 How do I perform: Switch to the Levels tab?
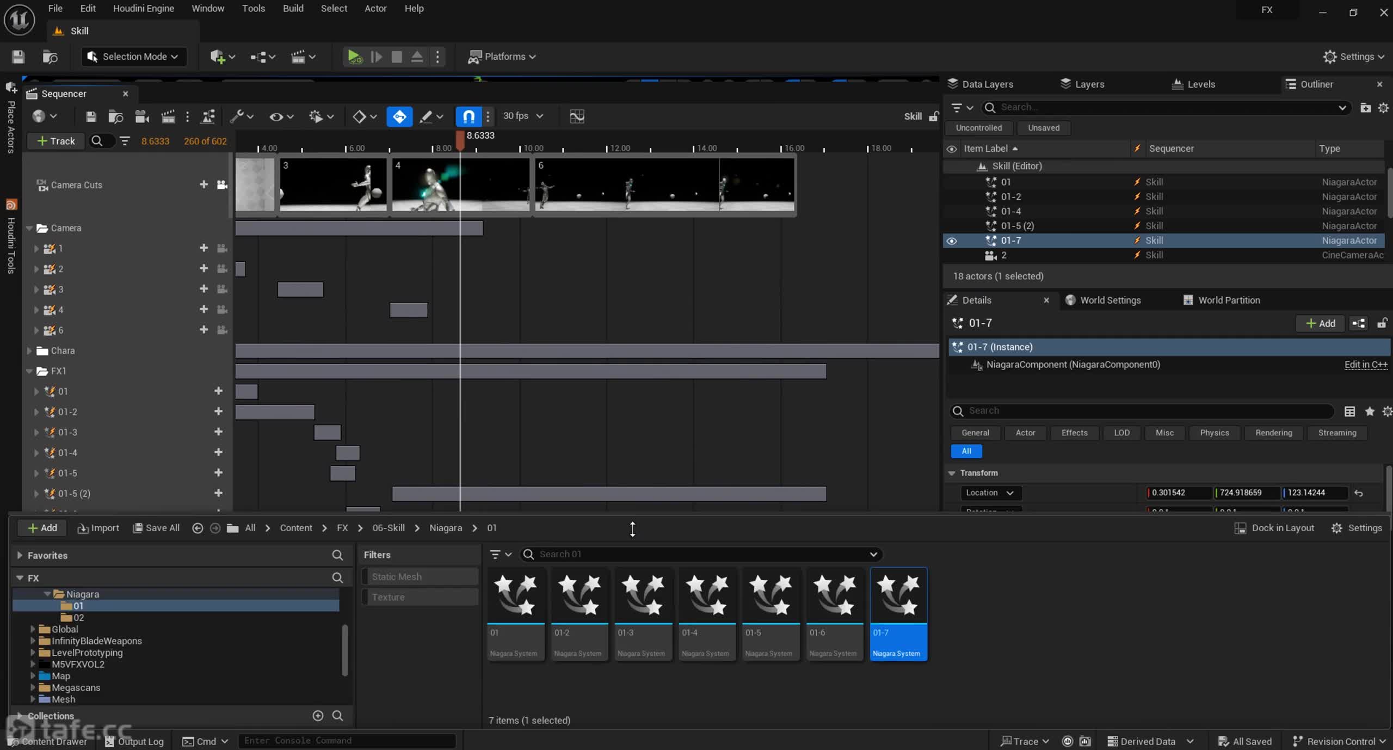[1194, 84]
